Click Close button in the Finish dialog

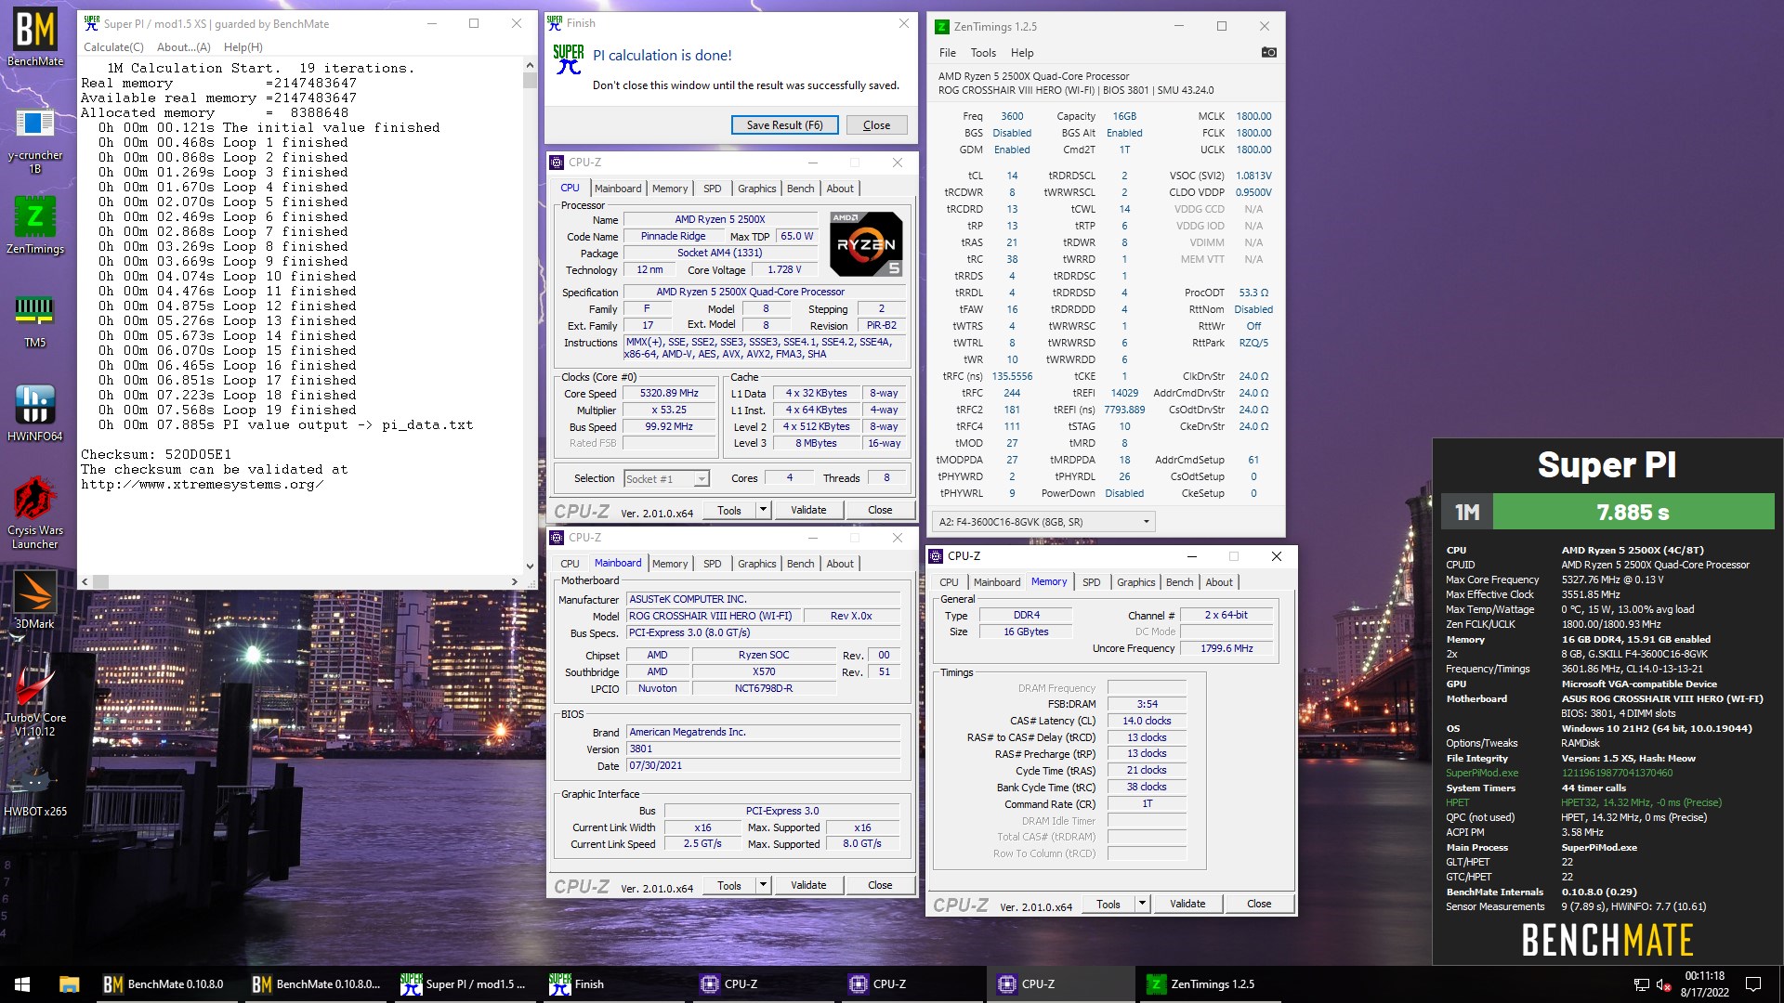876,125
